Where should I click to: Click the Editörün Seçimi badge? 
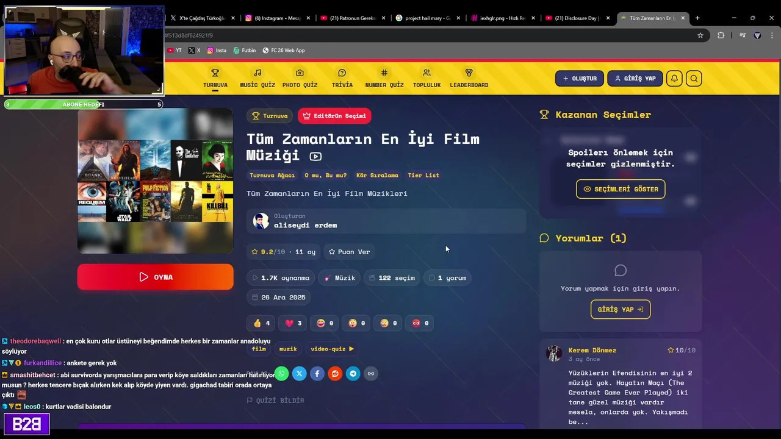pyautogui.click(x=334, y=116)
